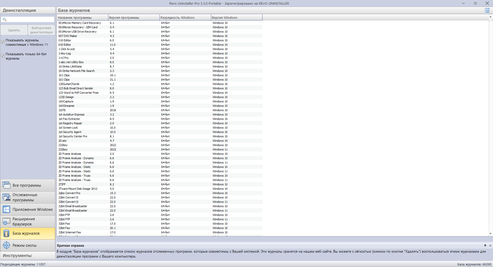
Task: Select row 1 Click & Lock
Action: point(160,49)
